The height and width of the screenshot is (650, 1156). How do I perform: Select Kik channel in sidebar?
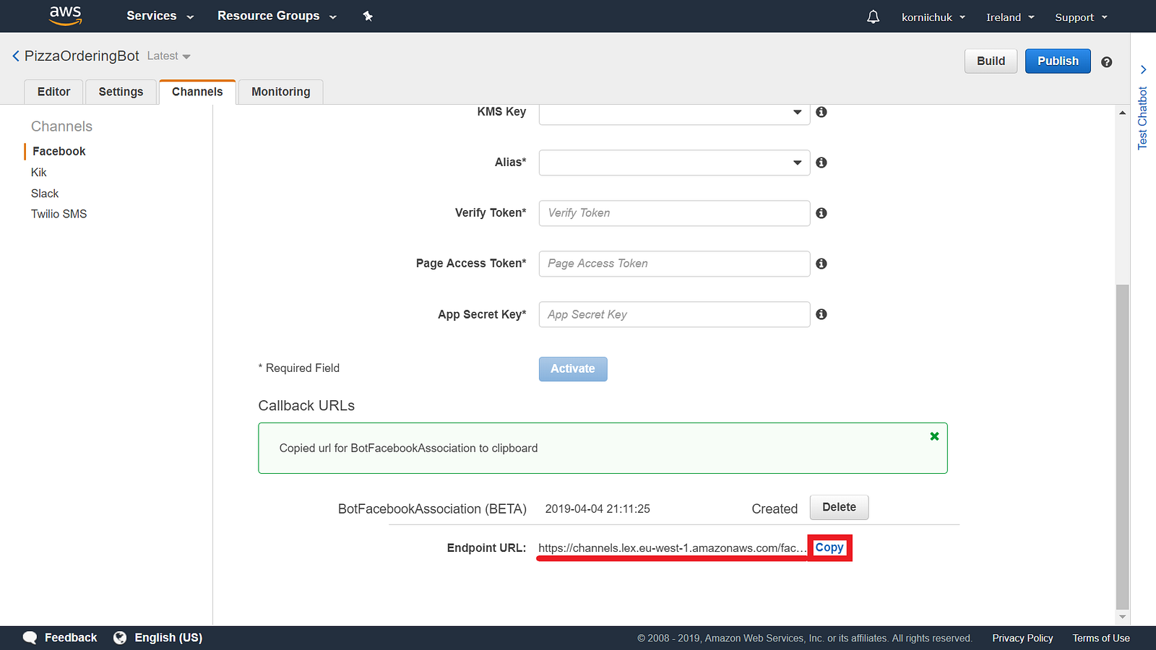coord(39,173)
